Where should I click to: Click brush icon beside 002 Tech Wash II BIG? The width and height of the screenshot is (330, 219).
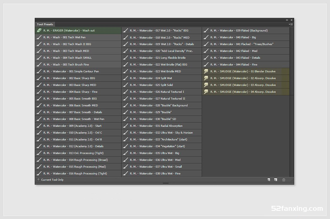coord(39,44)
